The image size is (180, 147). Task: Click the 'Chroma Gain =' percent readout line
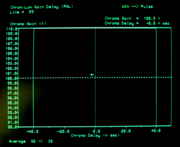(x=132, y=18)
